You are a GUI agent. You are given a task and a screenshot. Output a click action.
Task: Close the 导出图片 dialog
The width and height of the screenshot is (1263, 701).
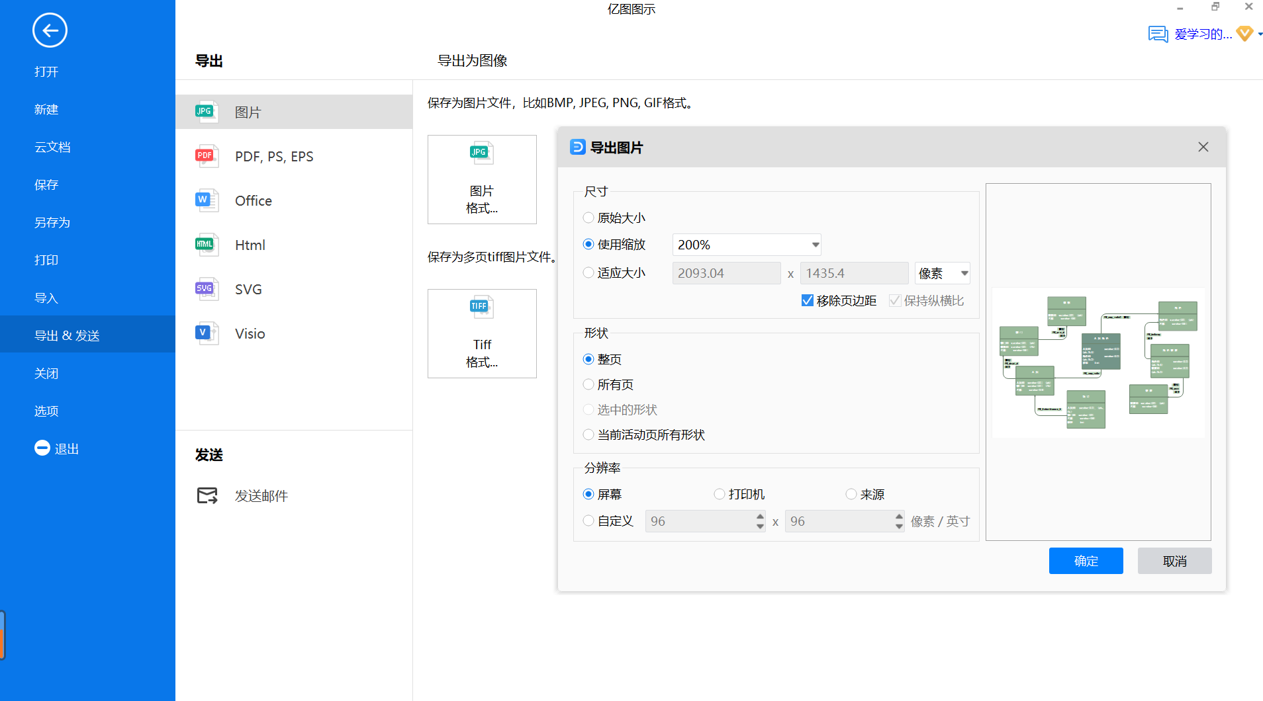tap(1203, 147)
